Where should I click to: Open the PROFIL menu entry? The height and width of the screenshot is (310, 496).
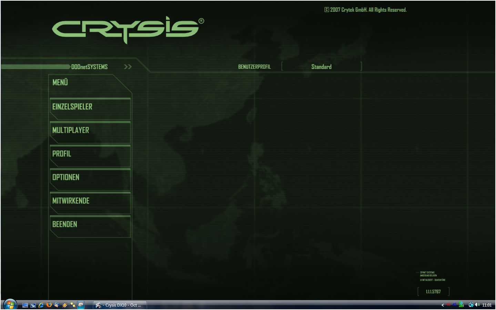tap(90, 156)
